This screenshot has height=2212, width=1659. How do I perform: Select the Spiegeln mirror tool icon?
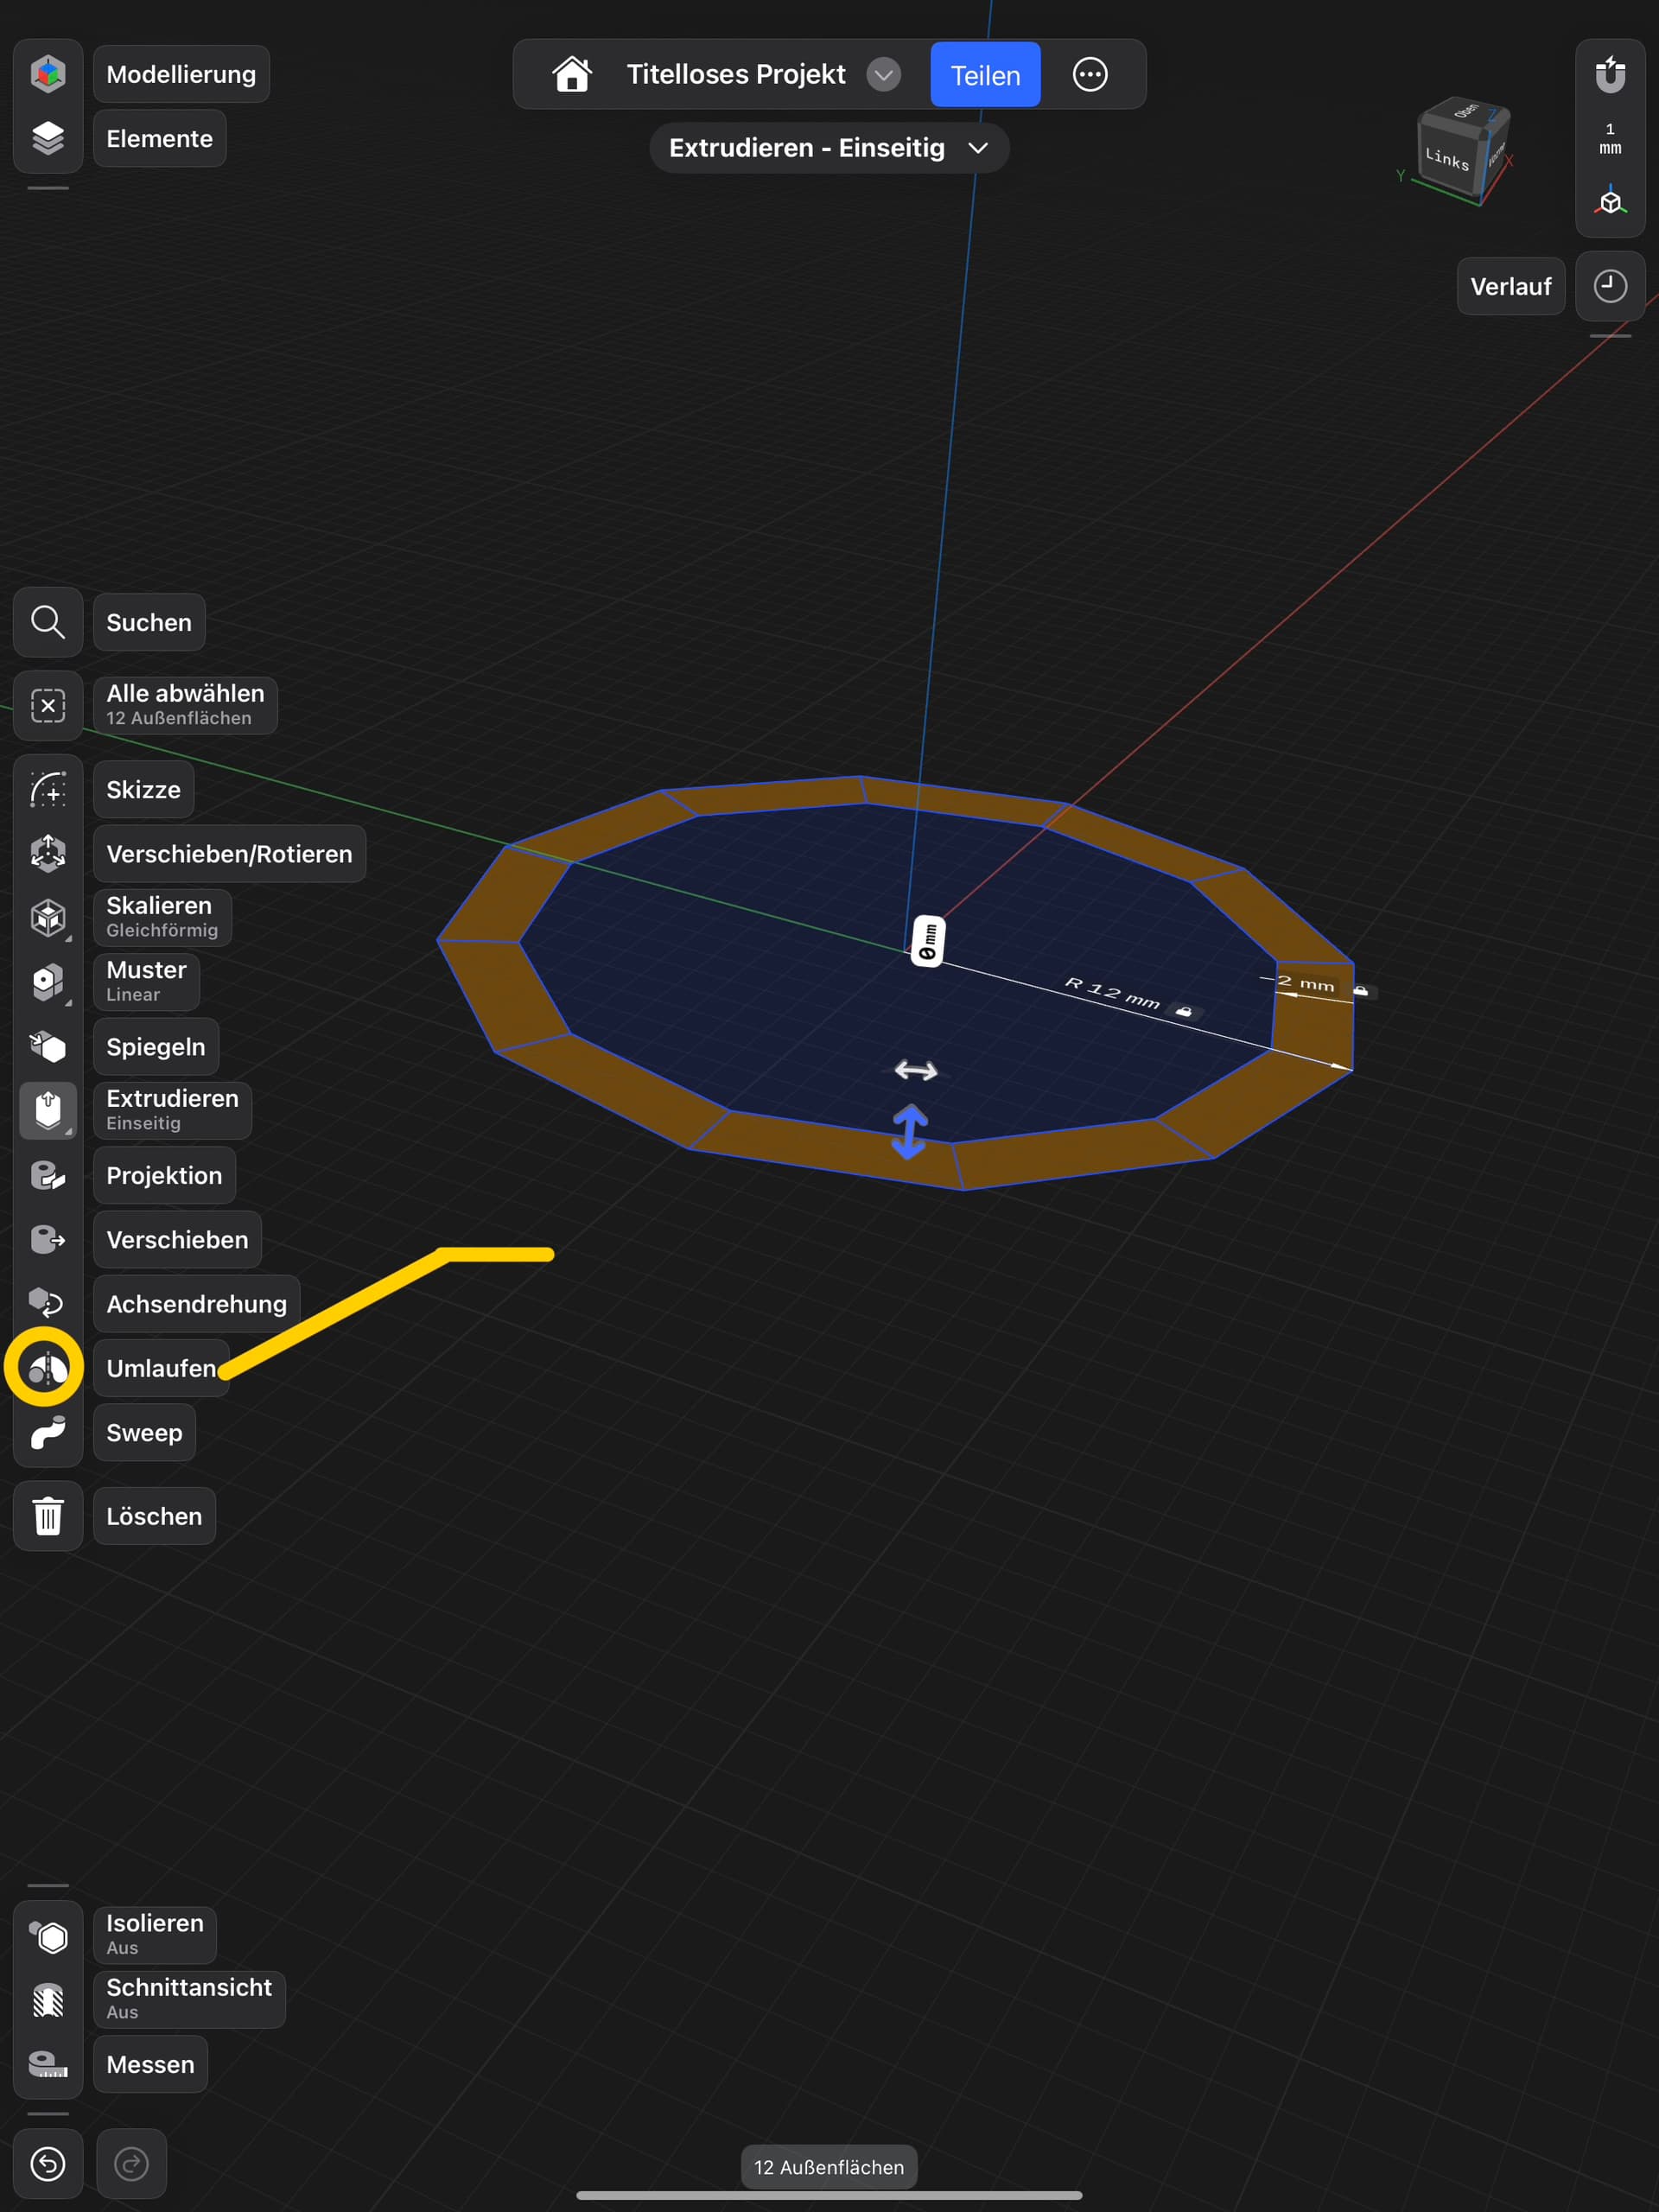tap(48, 1046)
